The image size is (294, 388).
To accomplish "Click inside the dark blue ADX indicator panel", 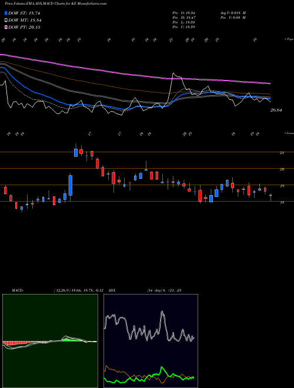I will click(151, 341).
